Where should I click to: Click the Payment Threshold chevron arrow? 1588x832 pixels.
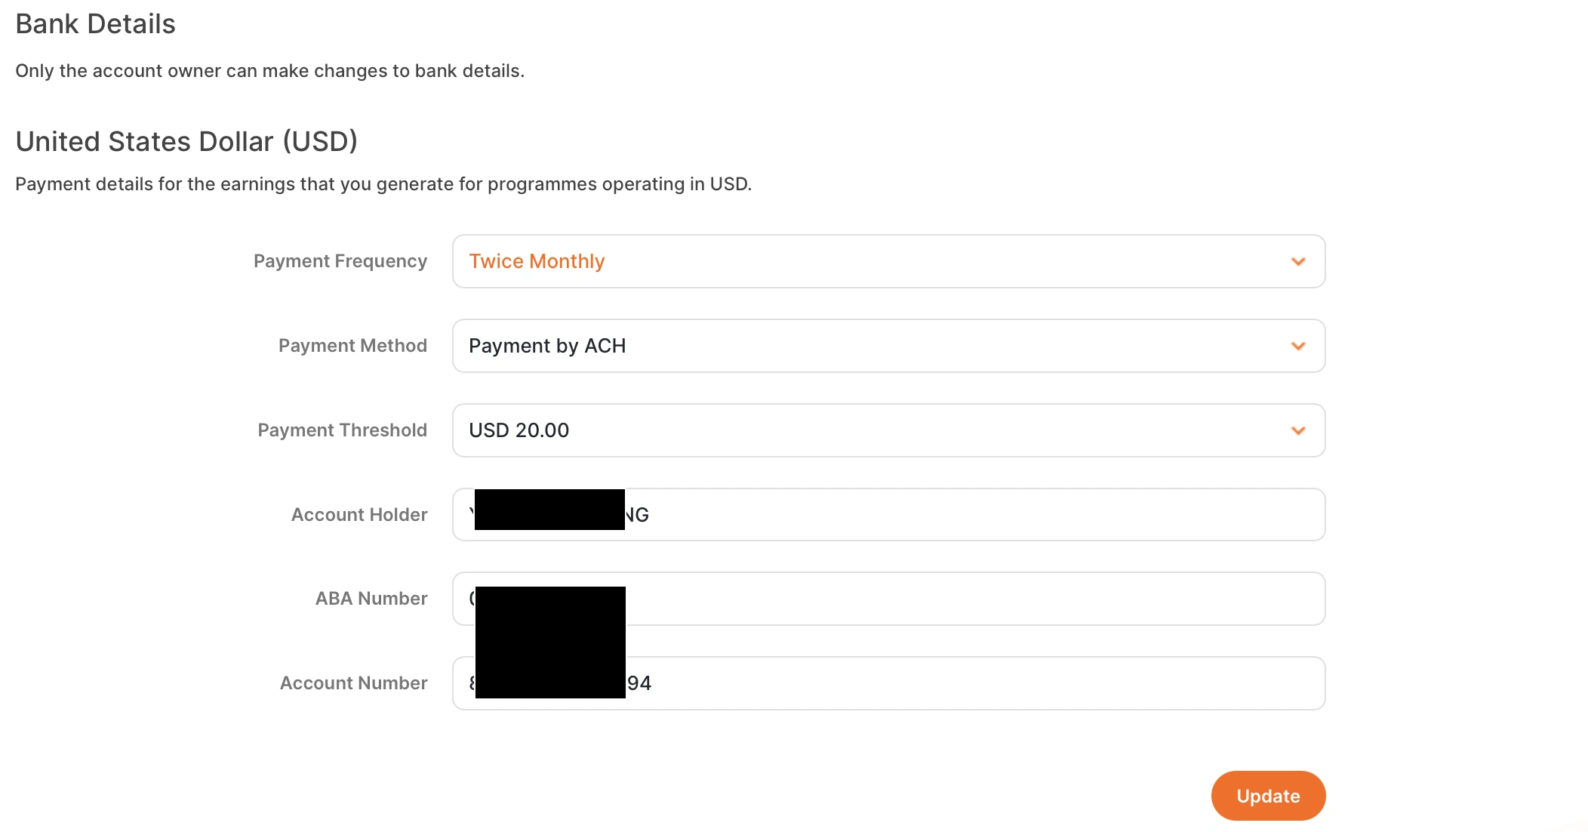tap(1298, 430)
